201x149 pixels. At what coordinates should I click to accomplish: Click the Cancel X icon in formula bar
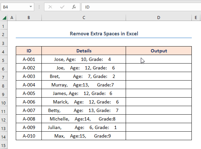point(50,7)
